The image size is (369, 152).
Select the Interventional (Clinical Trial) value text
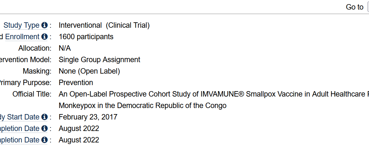[104, 25]
